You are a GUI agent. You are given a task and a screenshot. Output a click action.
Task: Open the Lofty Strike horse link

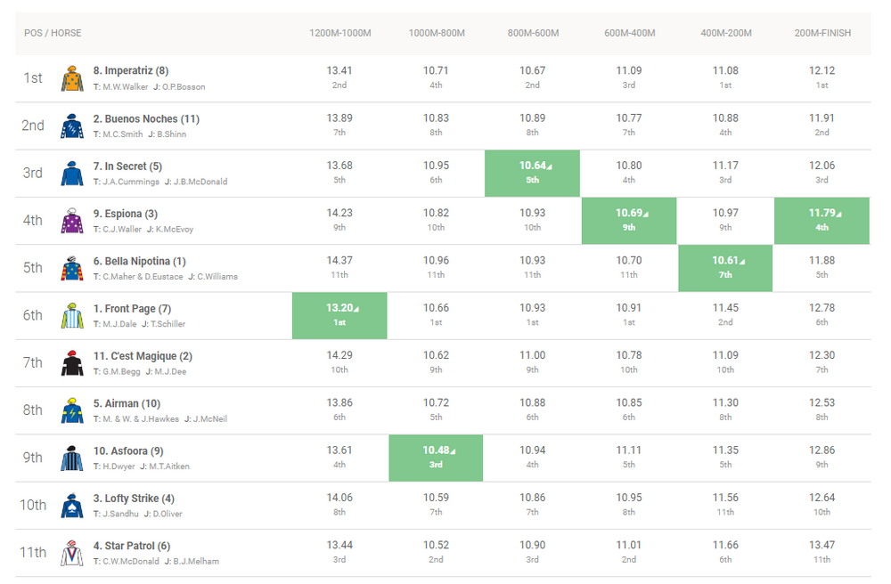pyautogui.click(x=134, y=499)
